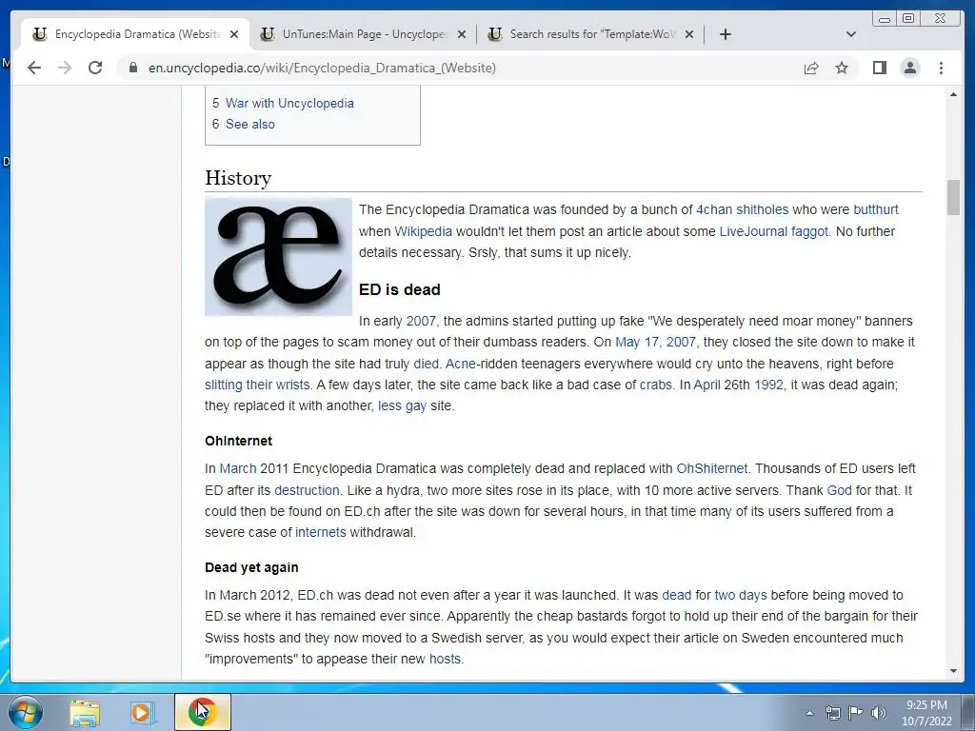Click the Show desktop strip
The height and width of the screenshot is (731, 975).
point(968,712)
